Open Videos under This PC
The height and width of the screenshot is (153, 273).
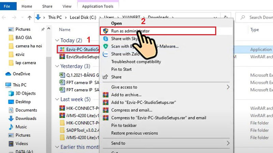coord(21,143)
